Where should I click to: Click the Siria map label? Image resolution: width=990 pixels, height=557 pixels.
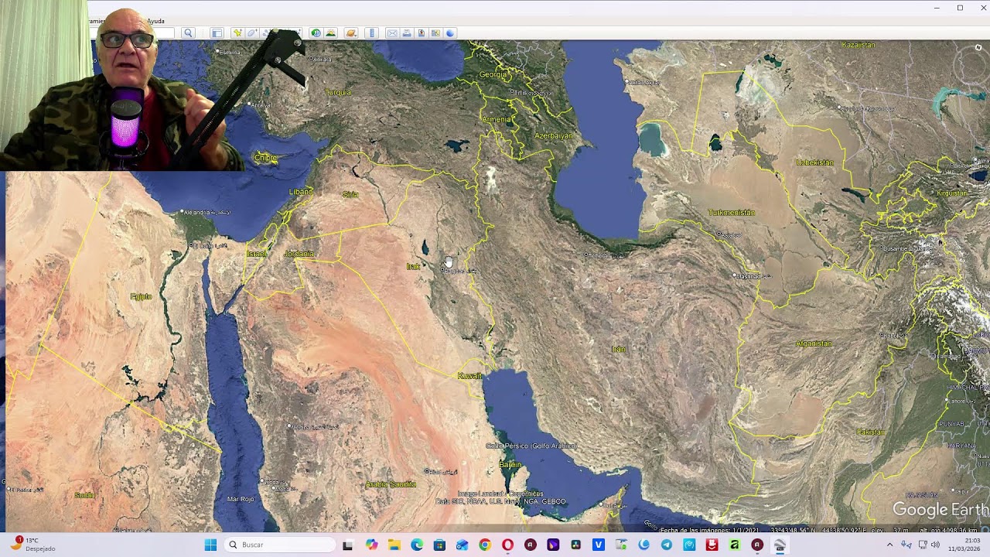tap(350, 194)
